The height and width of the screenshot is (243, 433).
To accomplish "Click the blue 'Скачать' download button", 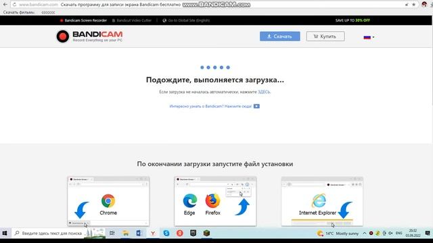I will 279,36.
